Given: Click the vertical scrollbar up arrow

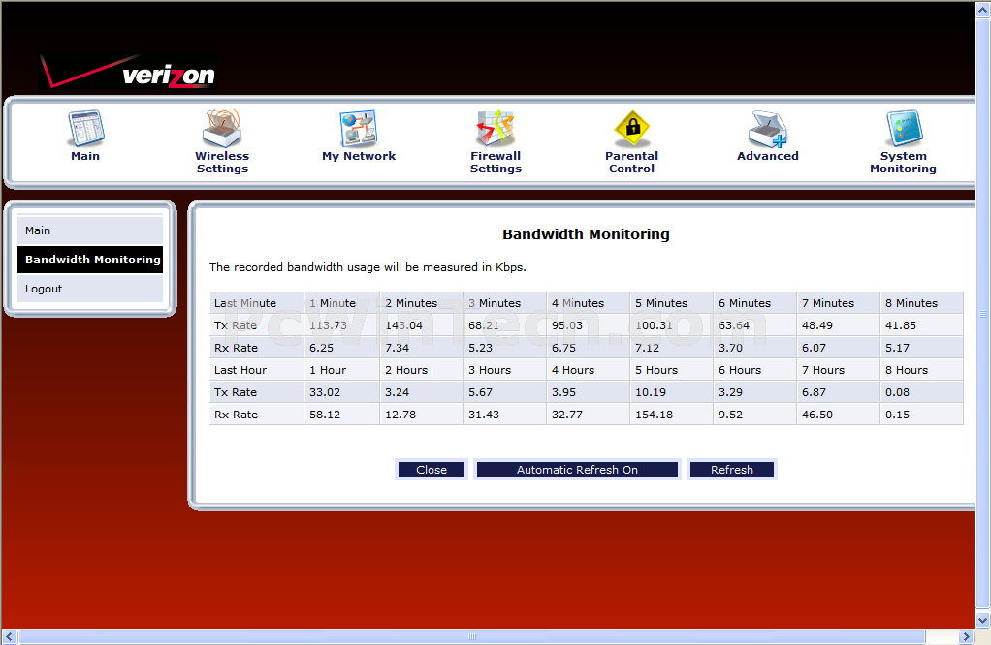Looking at the screenshot, I should pyautogui.click(x=982, y=9).
